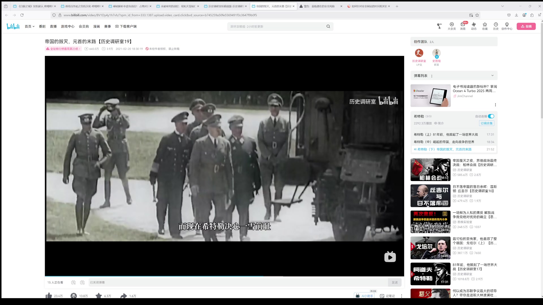Expand the 全站排行榜最高第23名 link
Screen dimensions: 543x305
(x=63, y=49)
